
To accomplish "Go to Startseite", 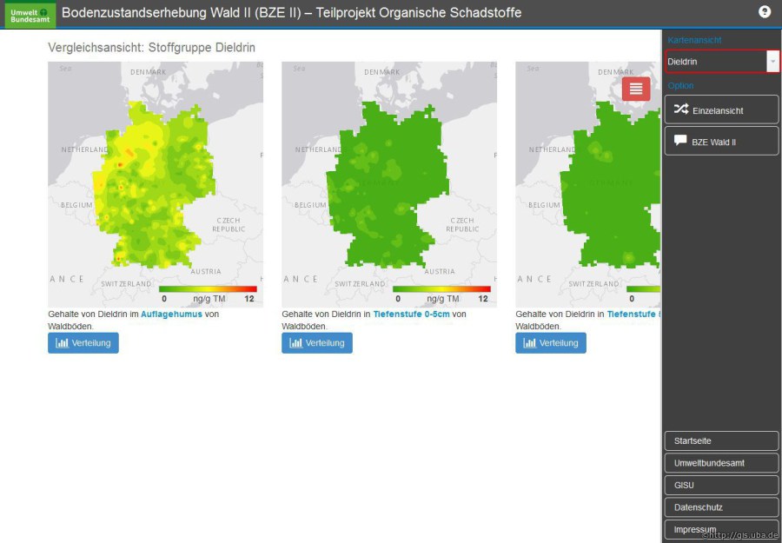I will [x=721, y=440].
